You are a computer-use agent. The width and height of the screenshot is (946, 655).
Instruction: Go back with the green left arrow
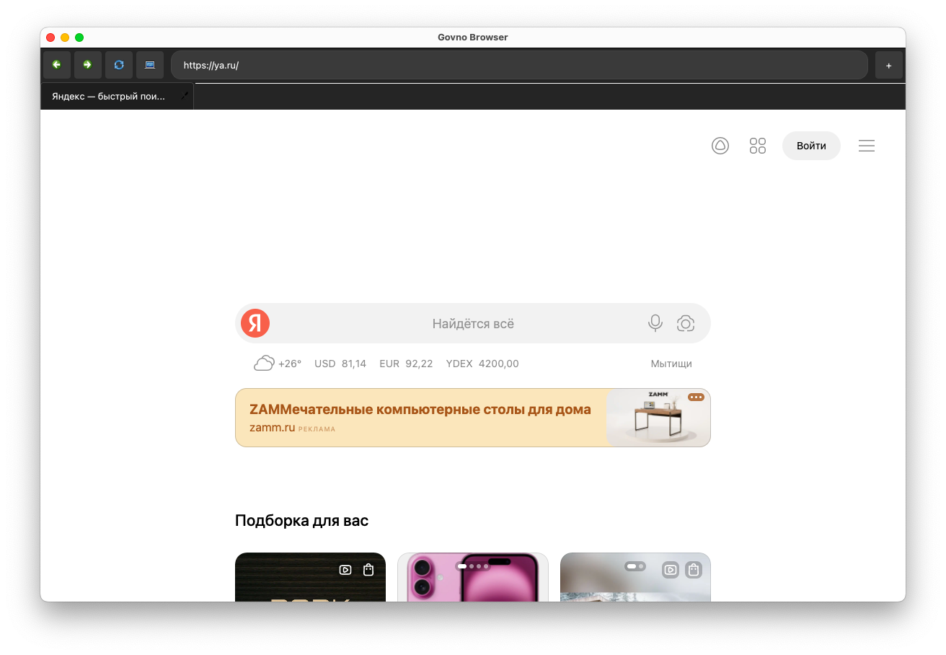point(57,65)
